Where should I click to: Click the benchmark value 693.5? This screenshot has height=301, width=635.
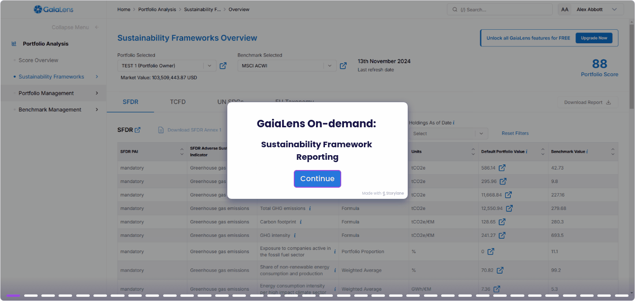tap(557, 236)
